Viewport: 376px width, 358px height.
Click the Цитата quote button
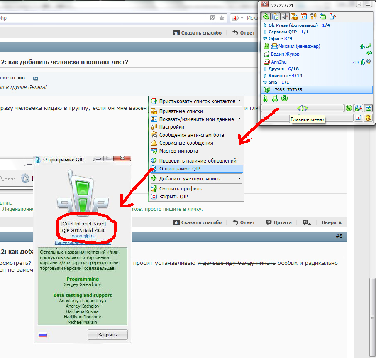click(279, 222)
